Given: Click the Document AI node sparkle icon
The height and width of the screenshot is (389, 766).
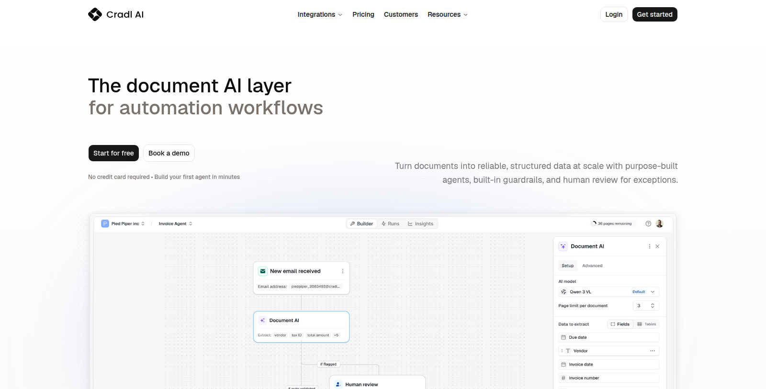Looking at the screenshot, I should click(x=262, y=321).
